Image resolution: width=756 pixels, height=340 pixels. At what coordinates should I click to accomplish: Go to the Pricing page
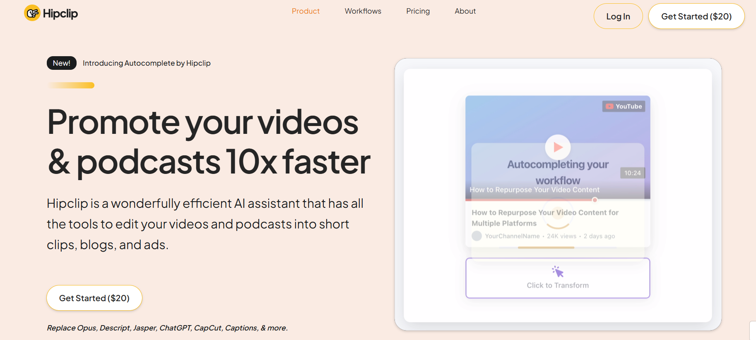click(418, 11)
